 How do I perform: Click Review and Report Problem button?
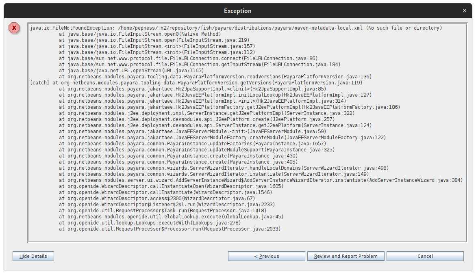346,256
